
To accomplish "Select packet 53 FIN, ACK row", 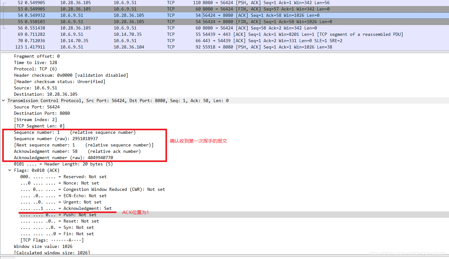I will [x=224, y=9].
